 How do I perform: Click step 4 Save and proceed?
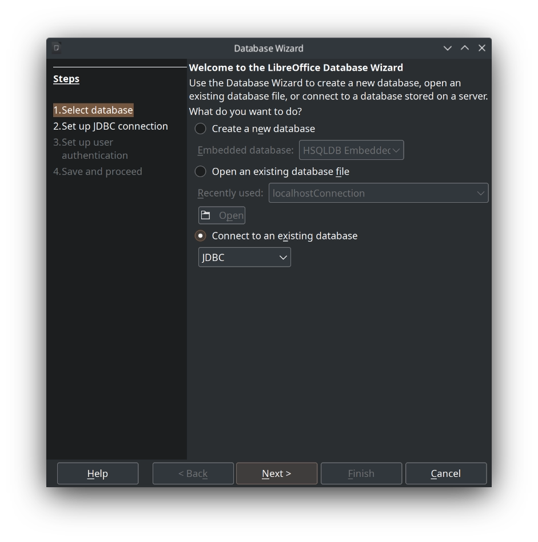click(98, 171)
